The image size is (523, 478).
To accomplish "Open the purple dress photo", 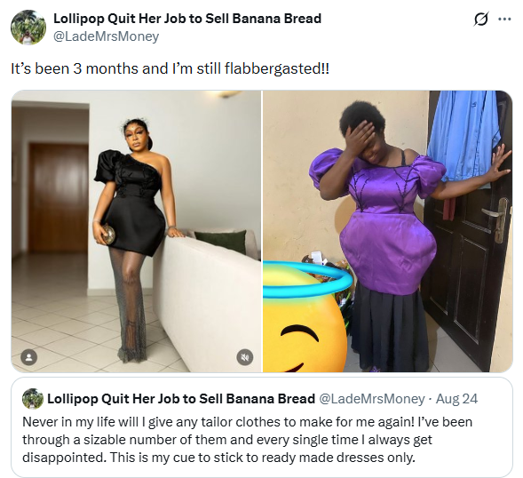I will [x=387, y=231].
